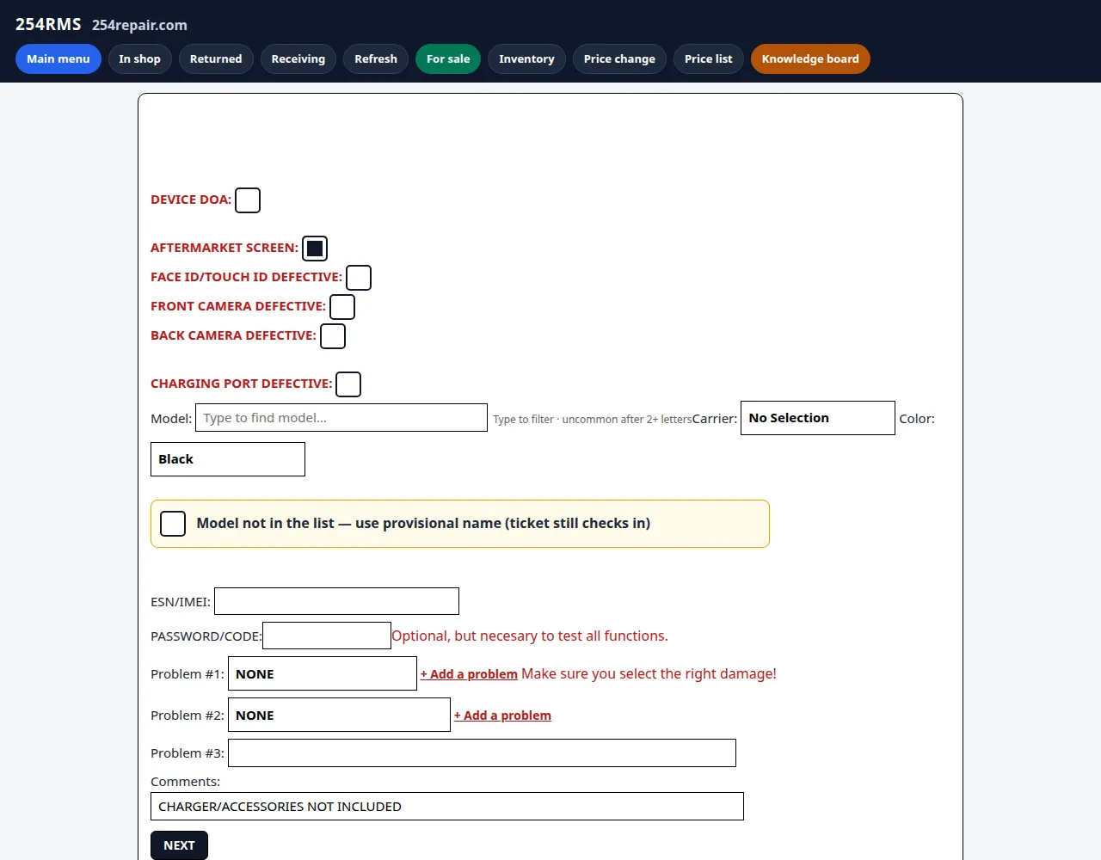
Task: Uncheck the AFTERMARKET SCREEN checkbox
Action: tap(315, 249)
